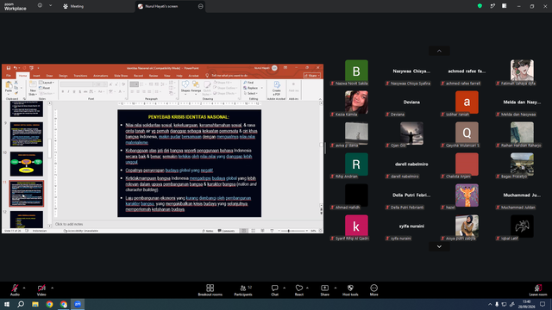Open Host tools shield icon
552x310 pixels.
tap(350, 288)
